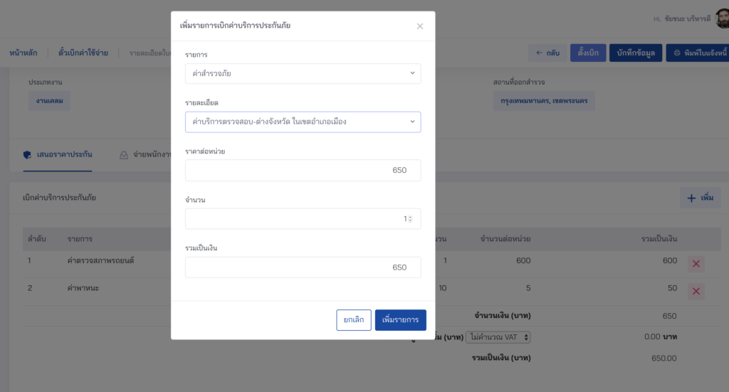Close the add insurance item dialog

coord(420,26)
